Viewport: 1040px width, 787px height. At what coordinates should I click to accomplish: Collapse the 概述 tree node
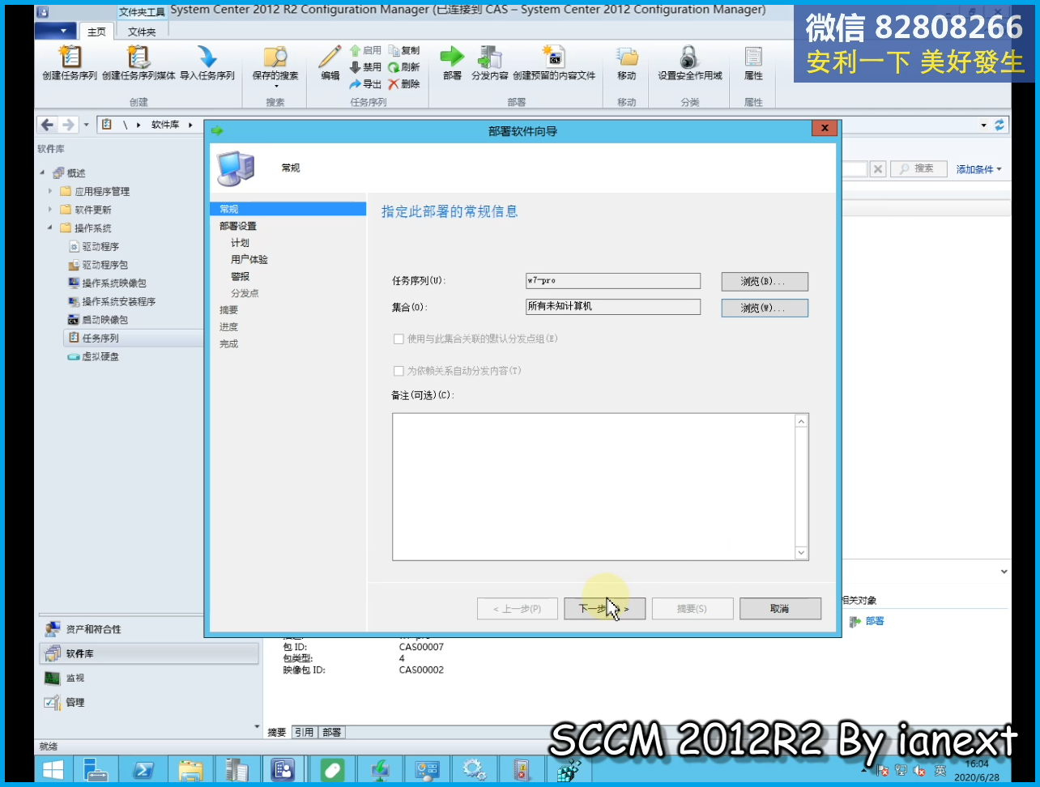click(42, 173)
